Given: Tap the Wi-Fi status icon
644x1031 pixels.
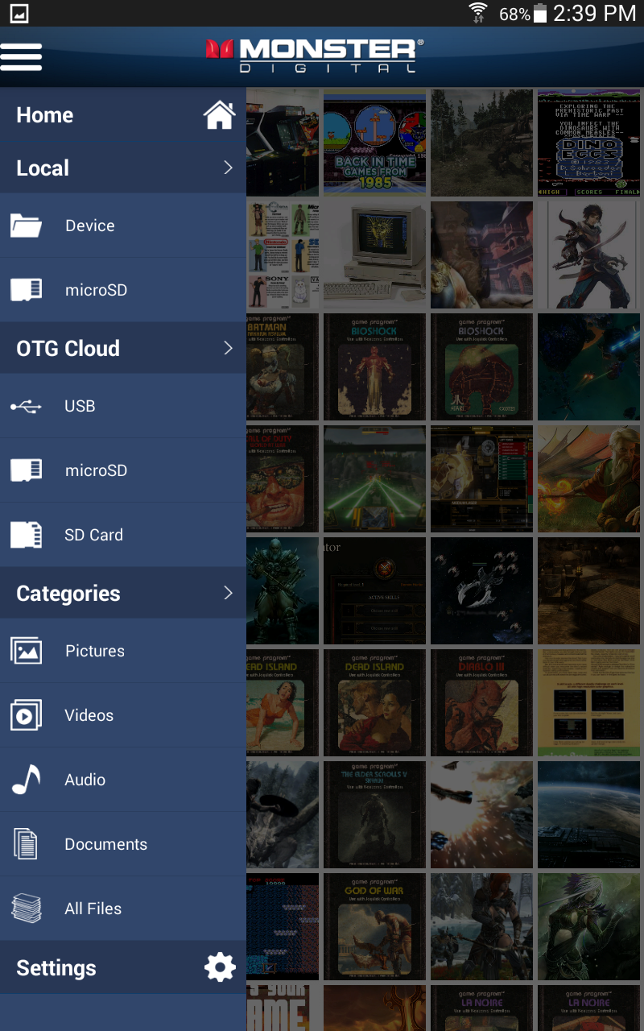Looking at the screenshot, I should point(478,13).
